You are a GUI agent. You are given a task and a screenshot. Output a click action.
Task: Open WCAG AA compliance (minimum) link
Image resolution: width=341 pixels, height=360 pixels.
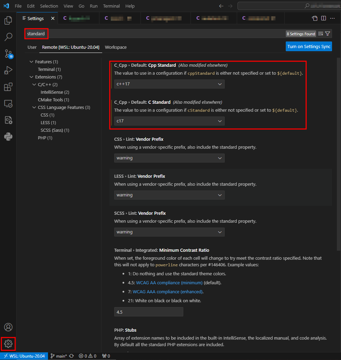coord(169,283)
